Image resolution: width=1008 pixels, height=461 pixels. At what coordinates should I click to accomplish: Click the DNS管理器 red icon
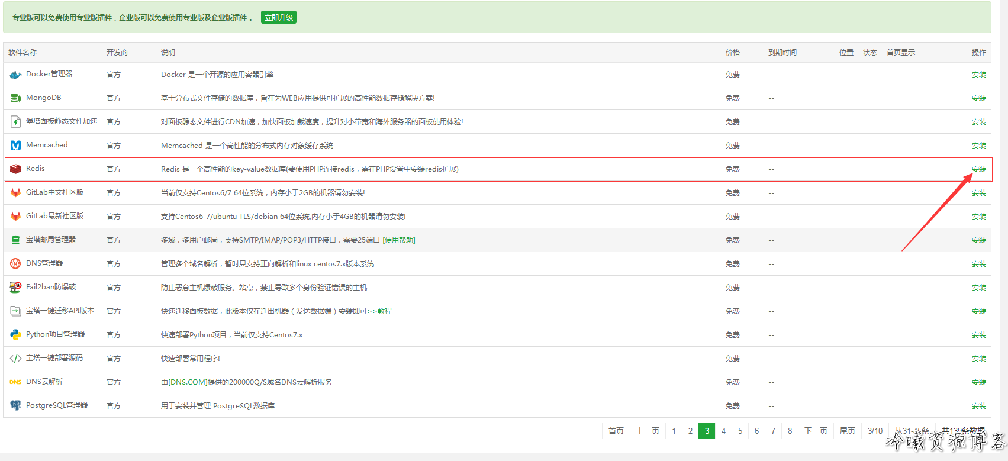coord(15,264)
